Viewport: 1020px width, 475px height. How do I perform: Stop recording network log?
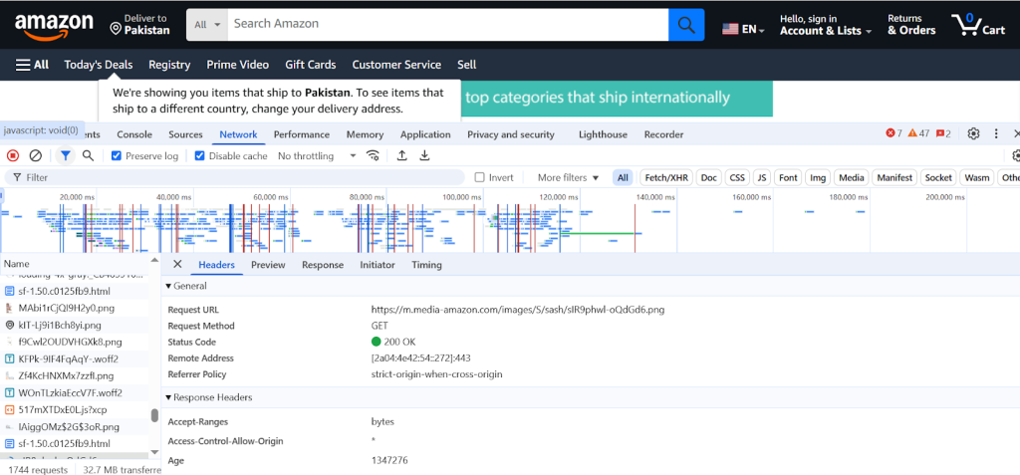[x=13, y=155]
